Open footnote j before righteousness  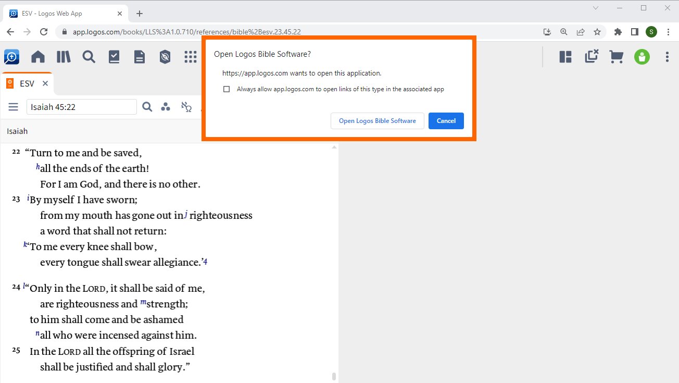tap(186, 214)
